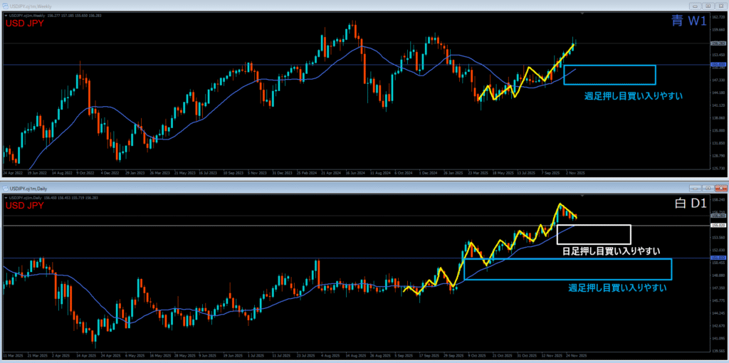Viewport: 729px width, 363px height.
Task: Click the 156.283 current price tag on Weekly axis
Action: click(718, 43)
